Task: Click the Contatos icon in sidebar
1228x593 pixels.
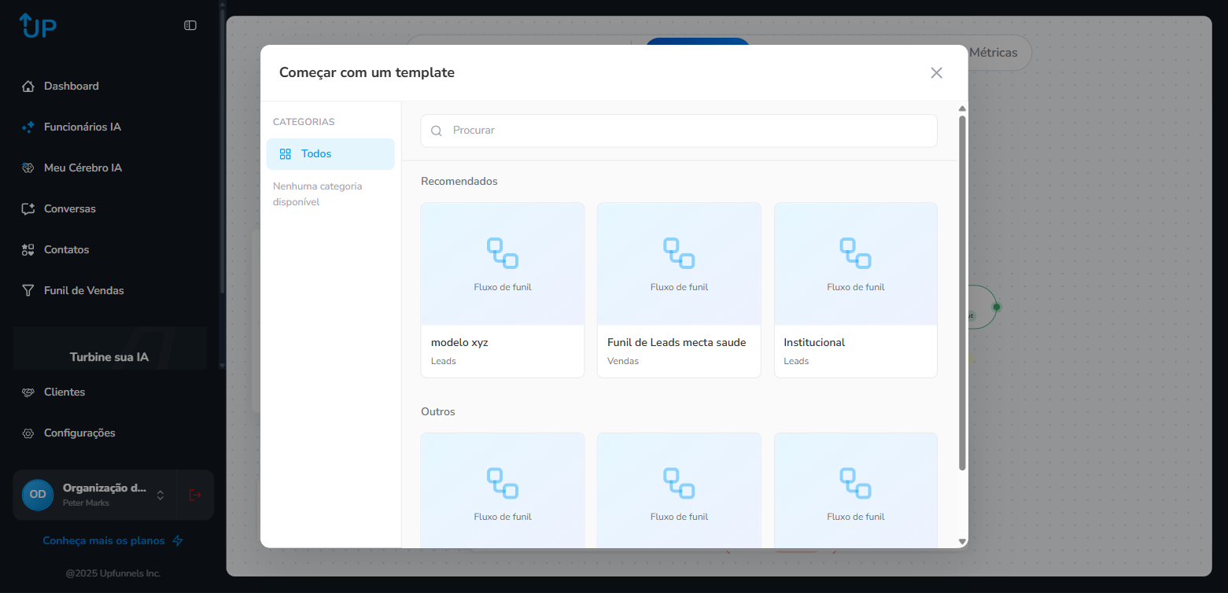Action: [x=28, y=250]
